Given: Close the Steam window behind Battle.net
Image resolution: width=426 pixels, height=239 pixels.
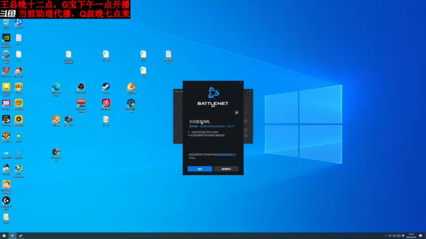Looking at the screenshot, I should coord(250,91).
